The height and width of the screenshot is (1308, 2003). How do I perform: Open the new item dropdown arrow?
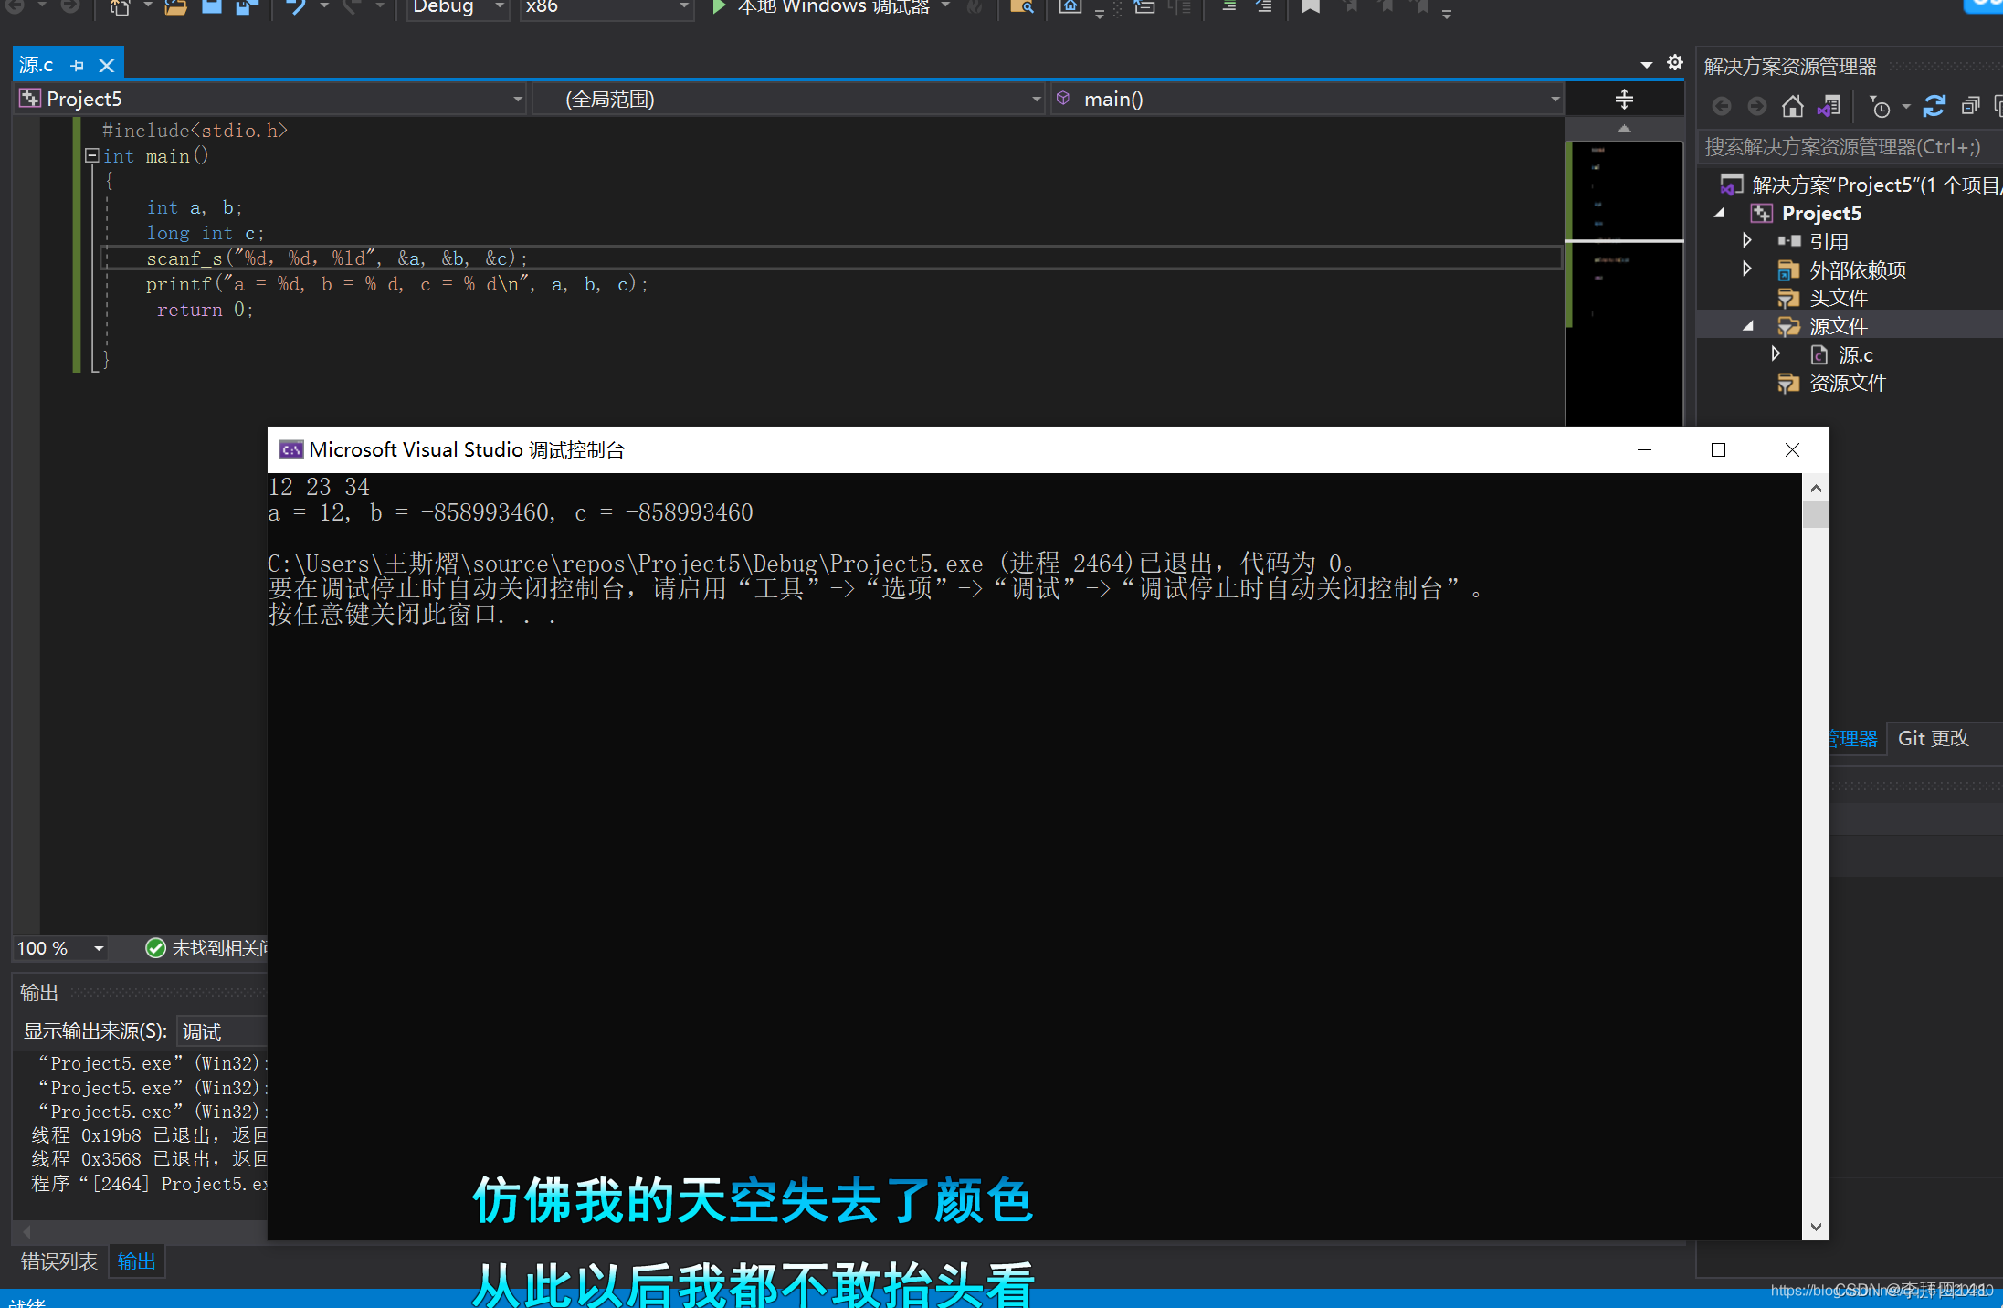click(147, 7)
